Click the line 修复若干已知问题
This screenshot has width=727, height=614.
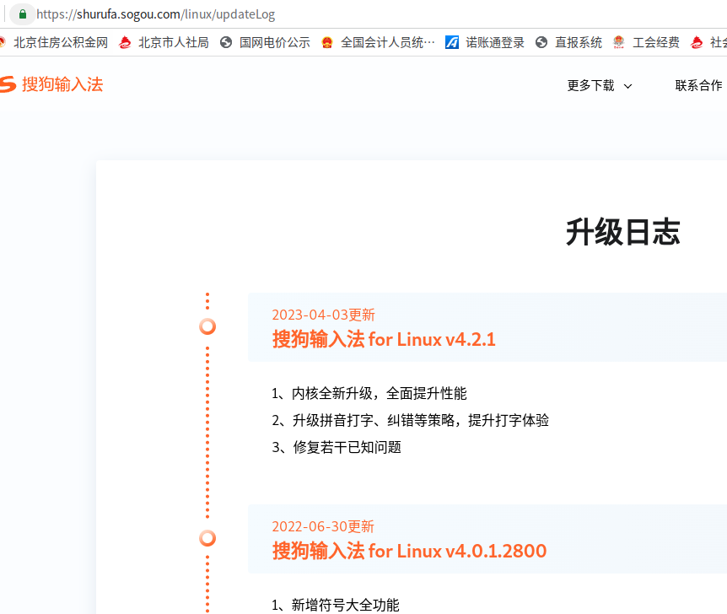(x=347, y=448)
